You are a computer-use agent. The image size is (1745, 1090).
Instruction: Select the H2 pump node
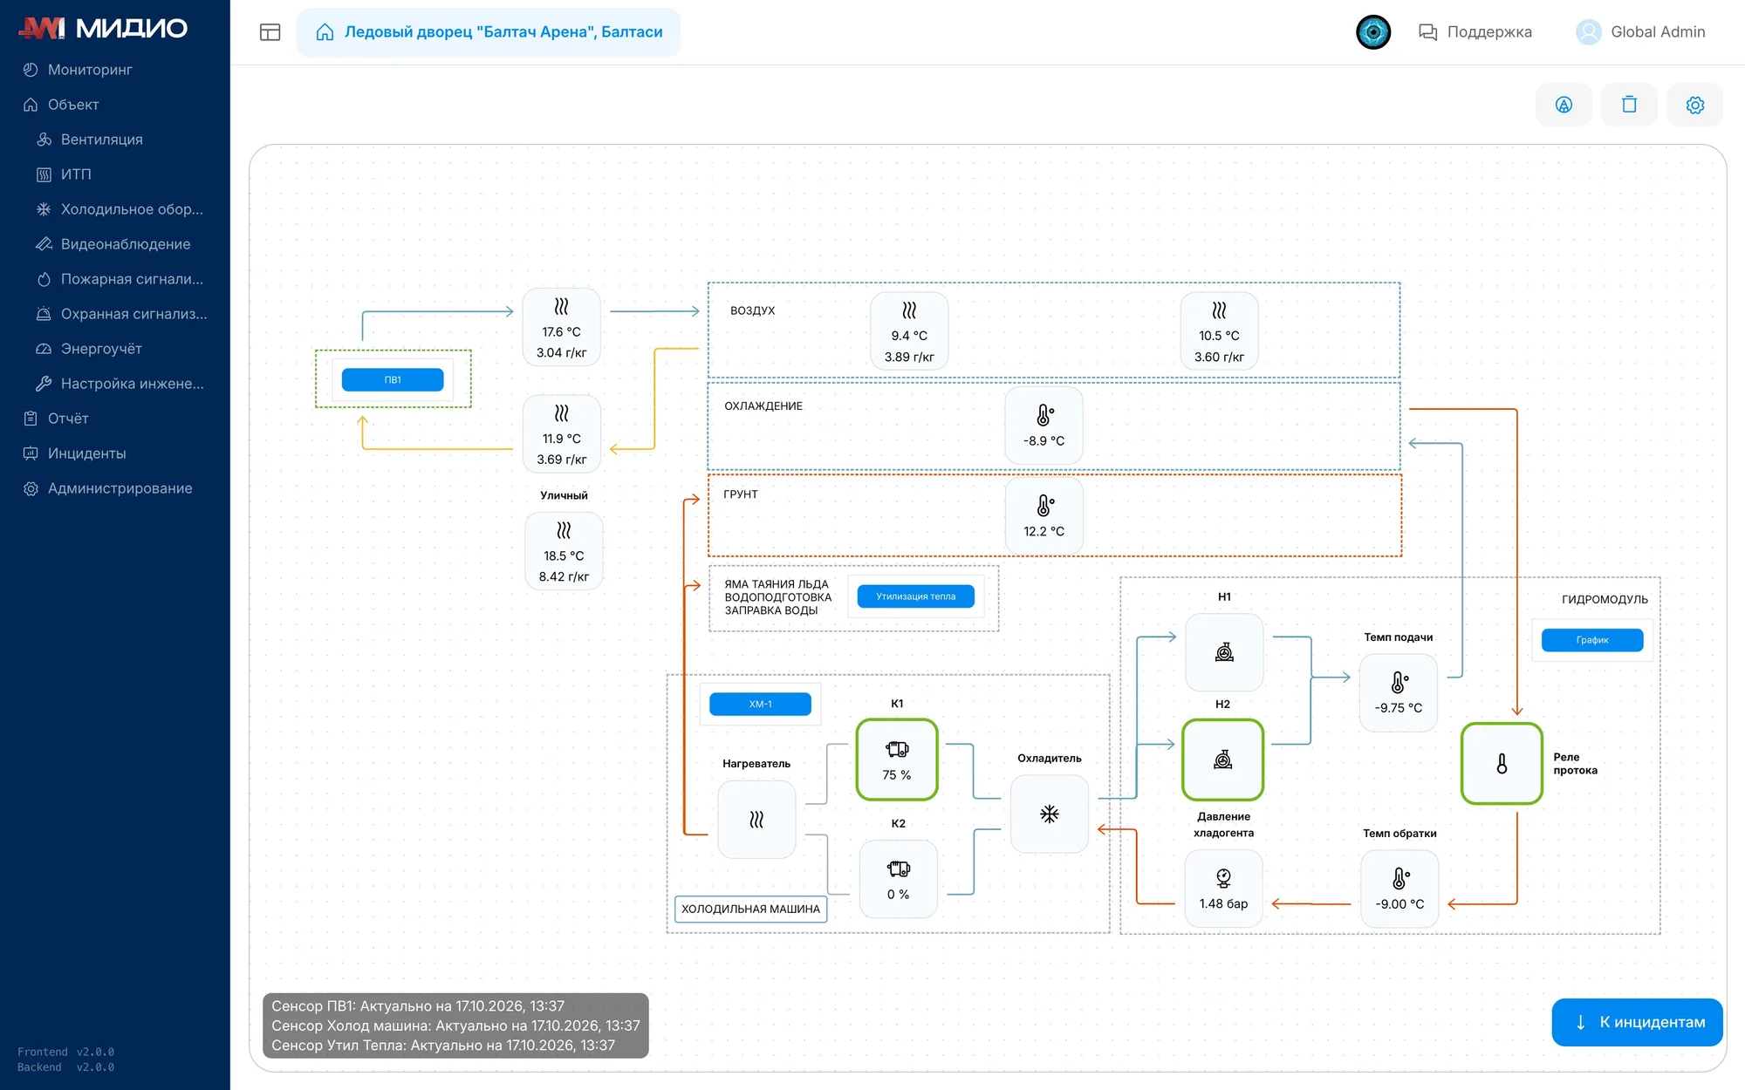pos(1223,760)
